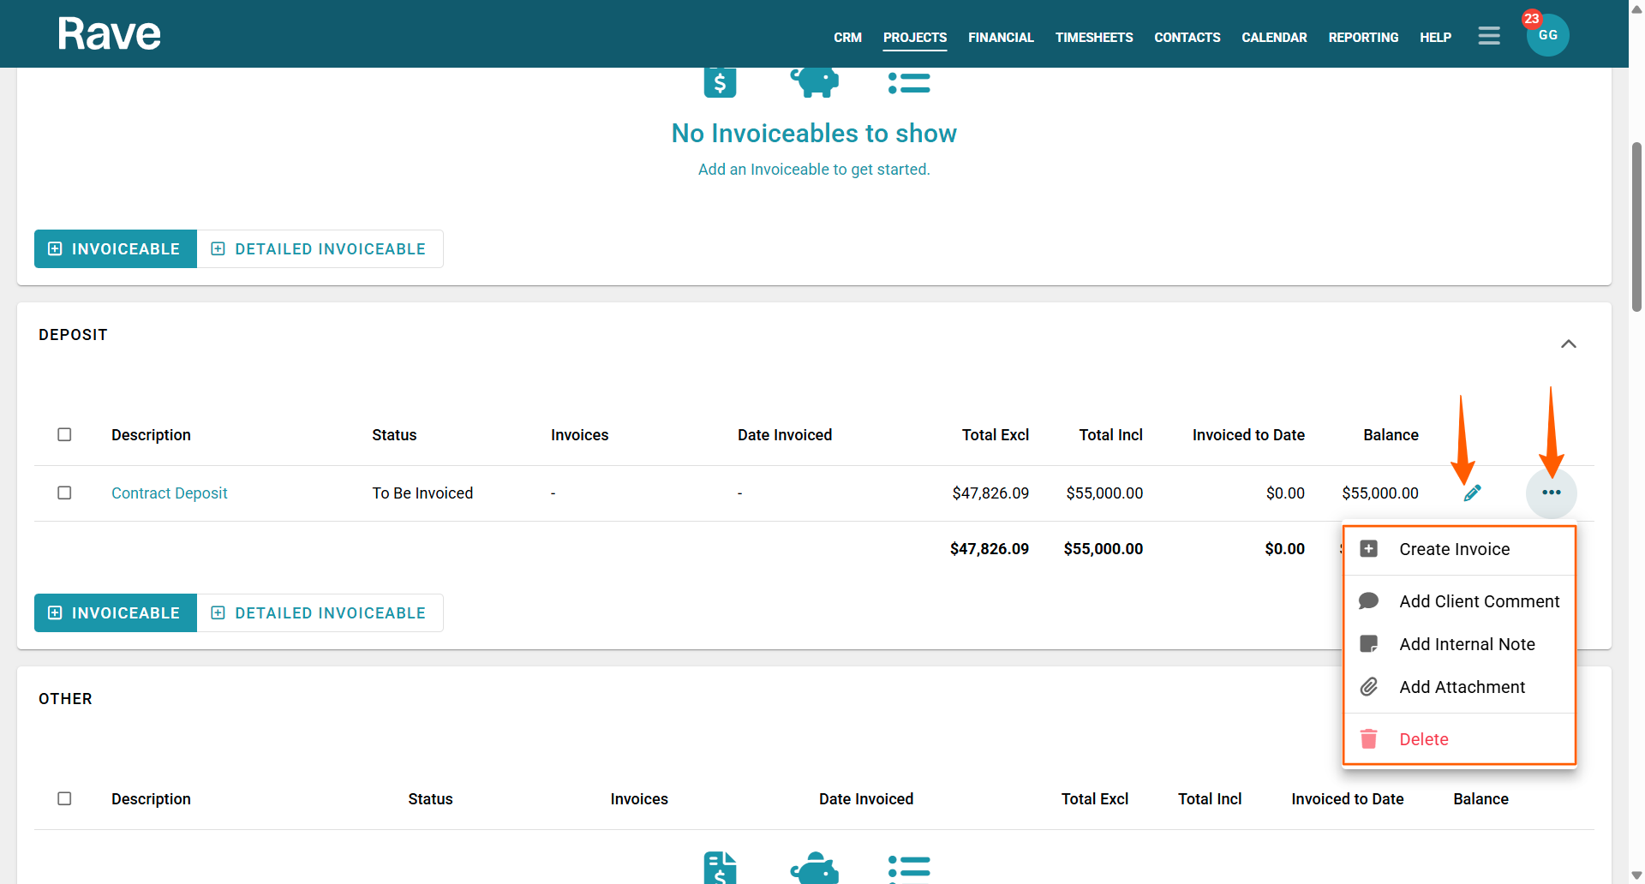Click the plus icon beside Create Invoice
This screenshot has width=1645, height=884.
(x=1369, y=549)
